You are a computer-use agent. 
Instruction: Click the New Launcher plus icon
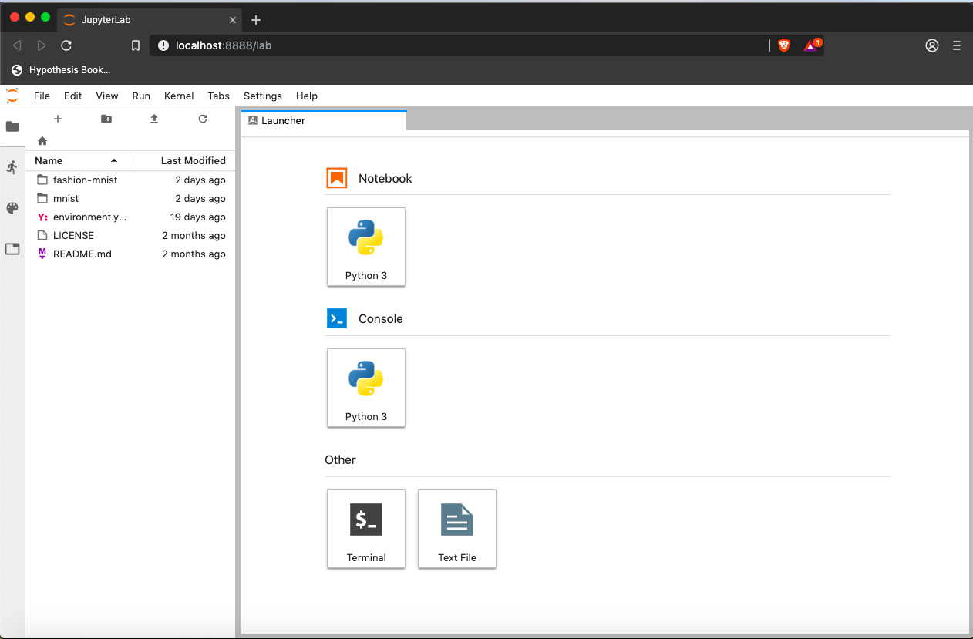coord(58,119)
